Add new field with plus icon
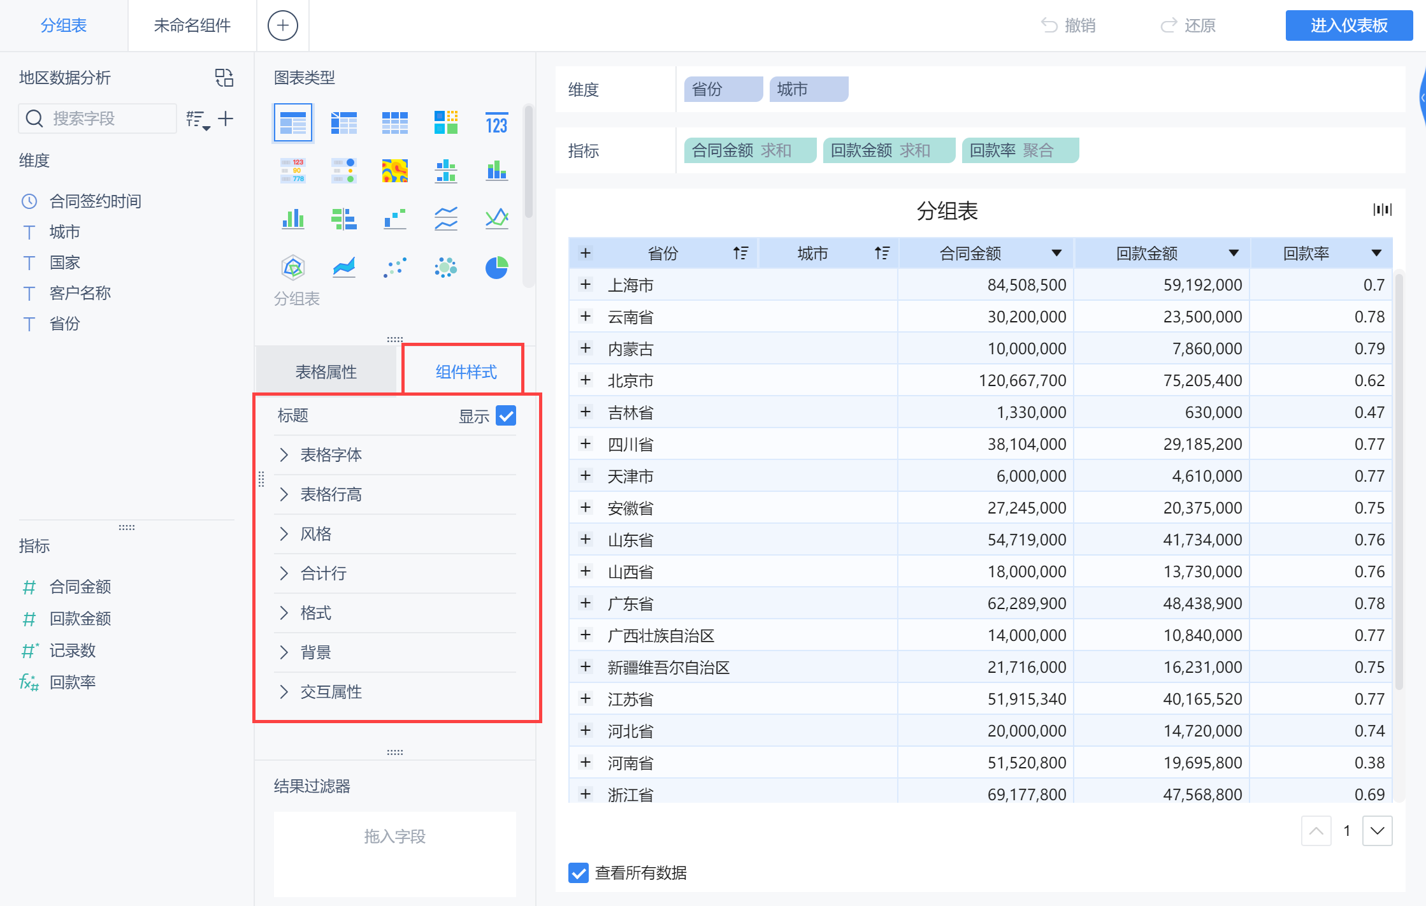 (x=226, y=119)
